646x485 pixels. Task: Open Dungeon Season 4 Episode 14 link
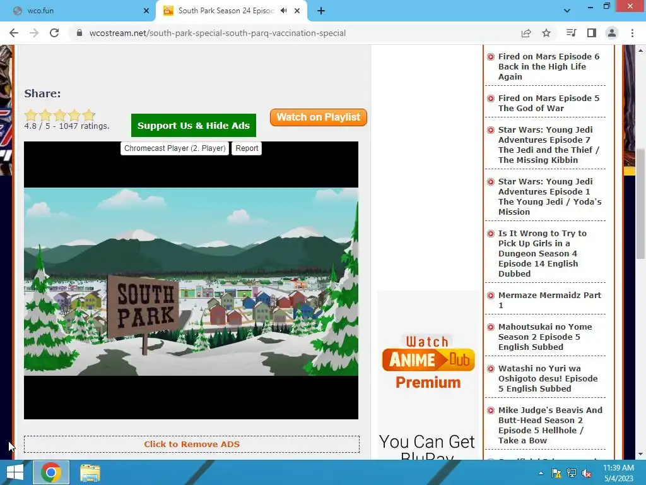[542, 254]
